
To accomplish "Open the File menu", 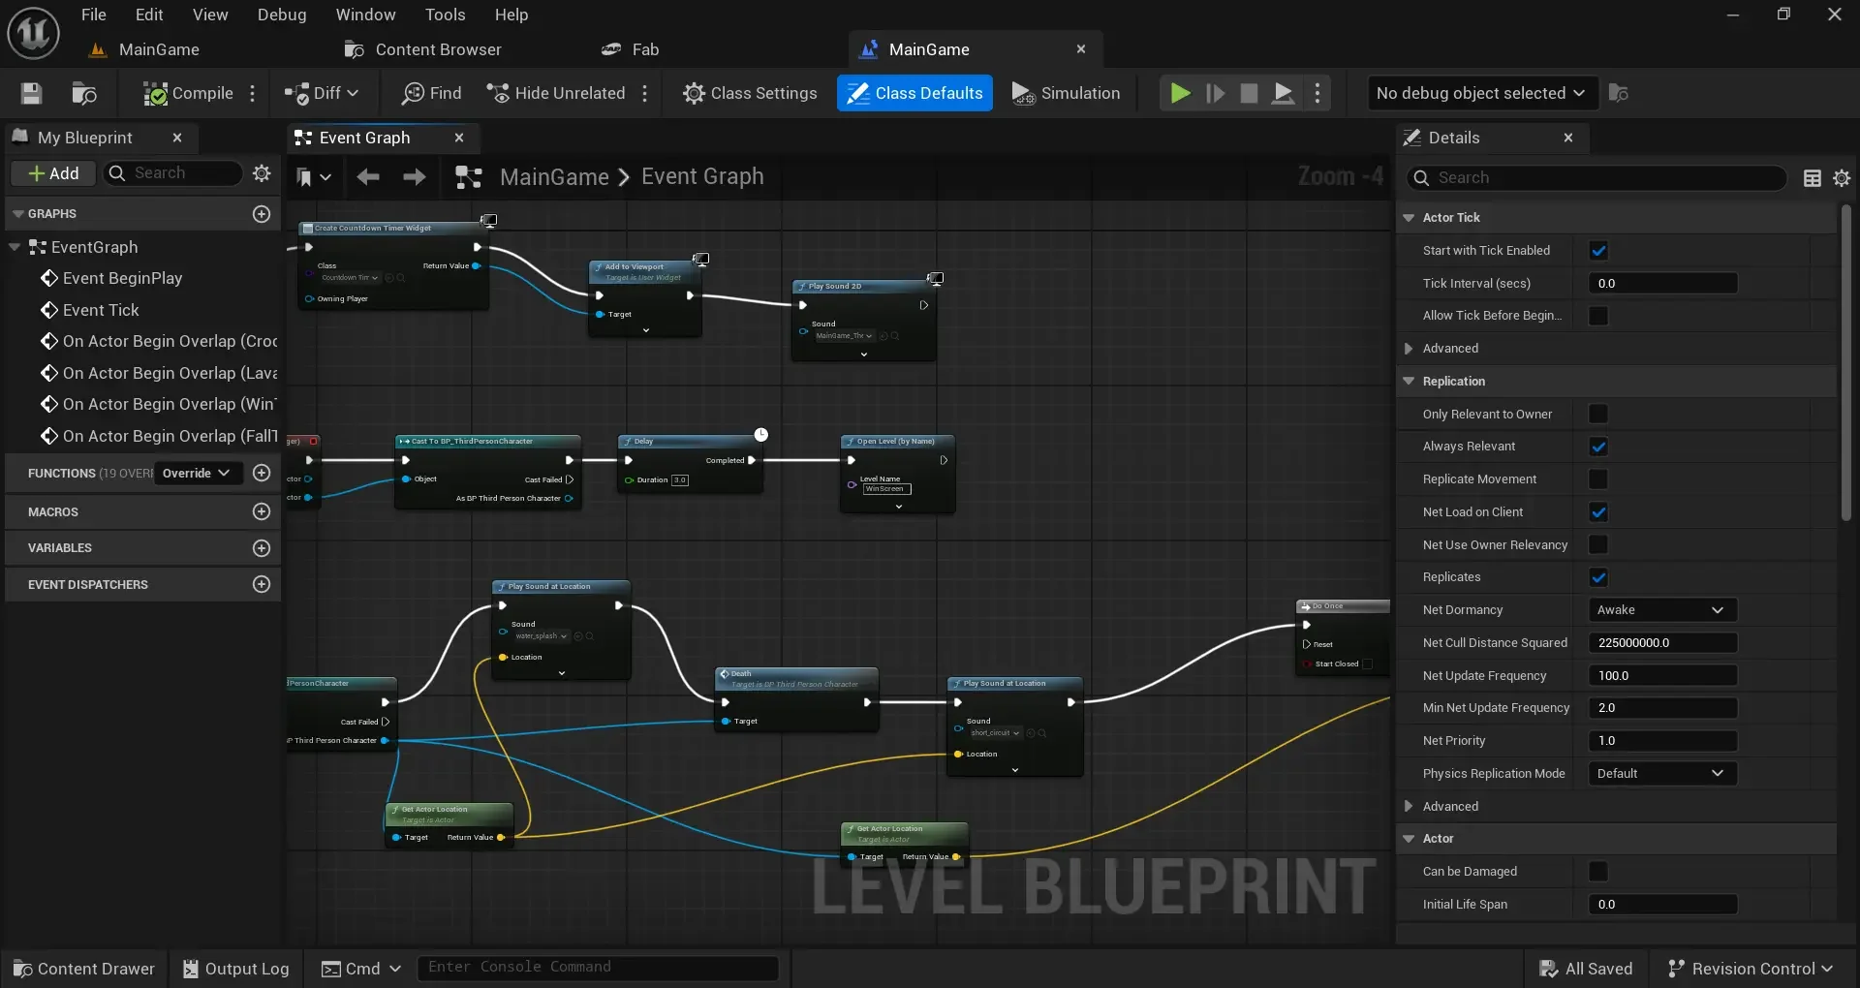I will click(x=94, y=15).
